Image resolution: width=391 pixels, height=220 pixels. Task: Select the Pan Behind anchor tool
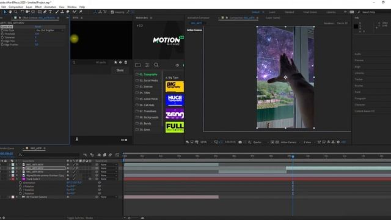pos(33,12)
